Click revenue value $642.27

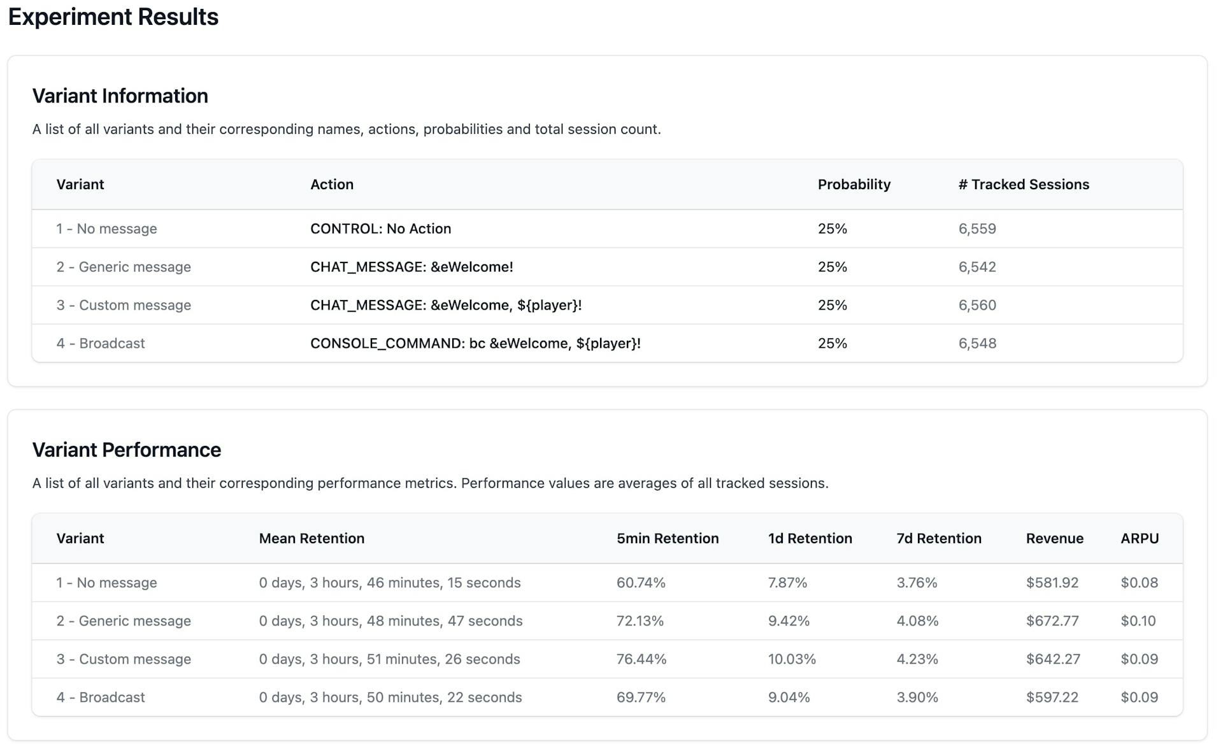coord(1053,659)
